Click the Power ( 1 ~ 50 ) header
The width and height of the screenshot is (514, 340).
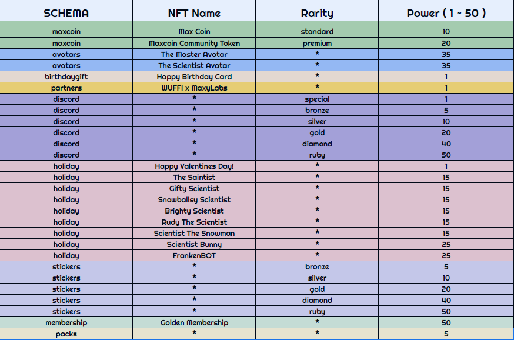pyautogui.click(x=446, y=13)
